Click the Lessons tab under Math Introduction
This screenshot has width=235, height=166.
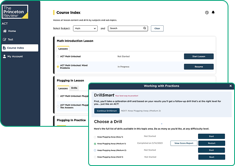tap(63, 49)
